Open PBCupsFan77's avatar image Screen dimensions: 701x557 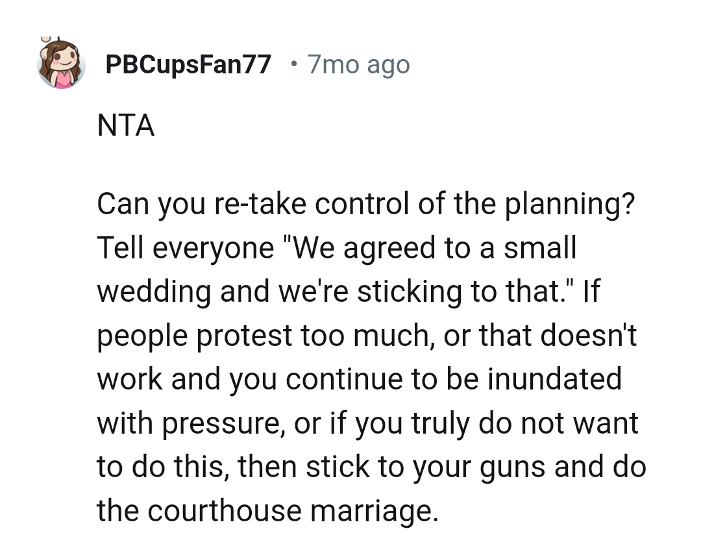[61, 63]
